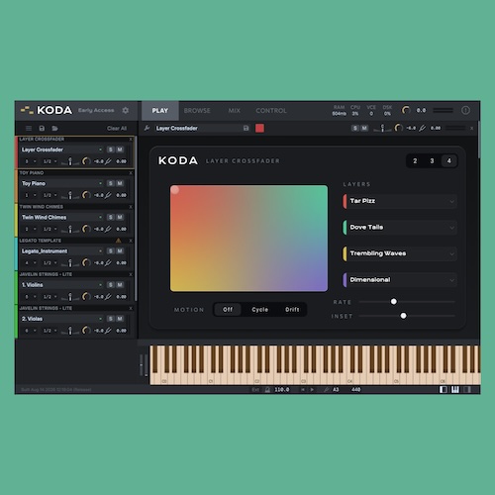The height and width of the screenshot is (495, 495).
Task: Open output 1/2 dropdown for 2. Violas
Action: coord(50,331)
